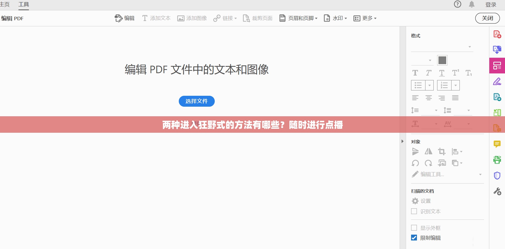
Task: Open the teal file-with-arrow sidebar tool
Action: tap(497, 97)
